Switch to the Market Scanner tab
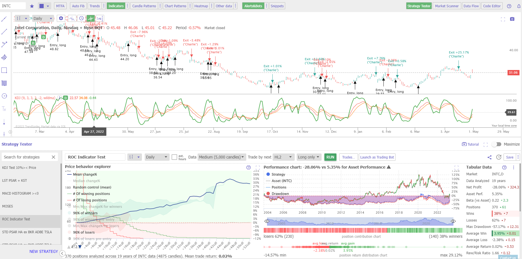 pyautogui.click(x=447, y=6)
